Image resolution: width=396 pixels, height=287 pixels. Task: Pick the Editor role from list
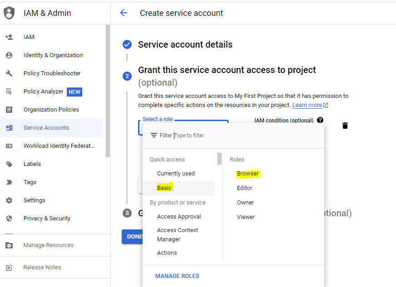[244, 188]
